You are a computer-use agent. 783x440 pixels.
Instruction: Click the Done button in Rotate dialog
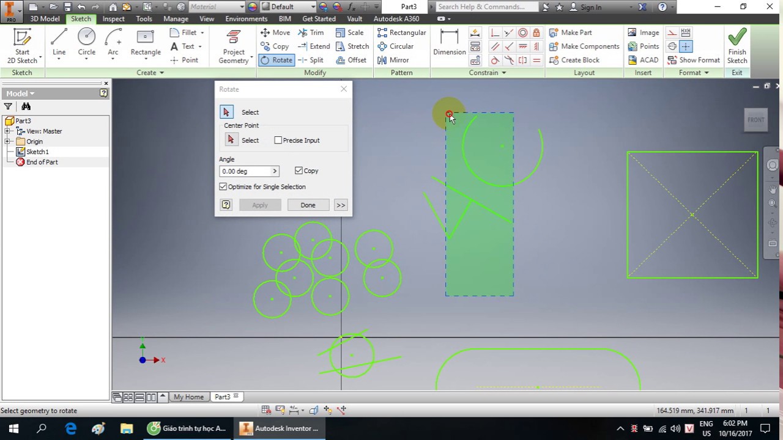coord(308,205)
